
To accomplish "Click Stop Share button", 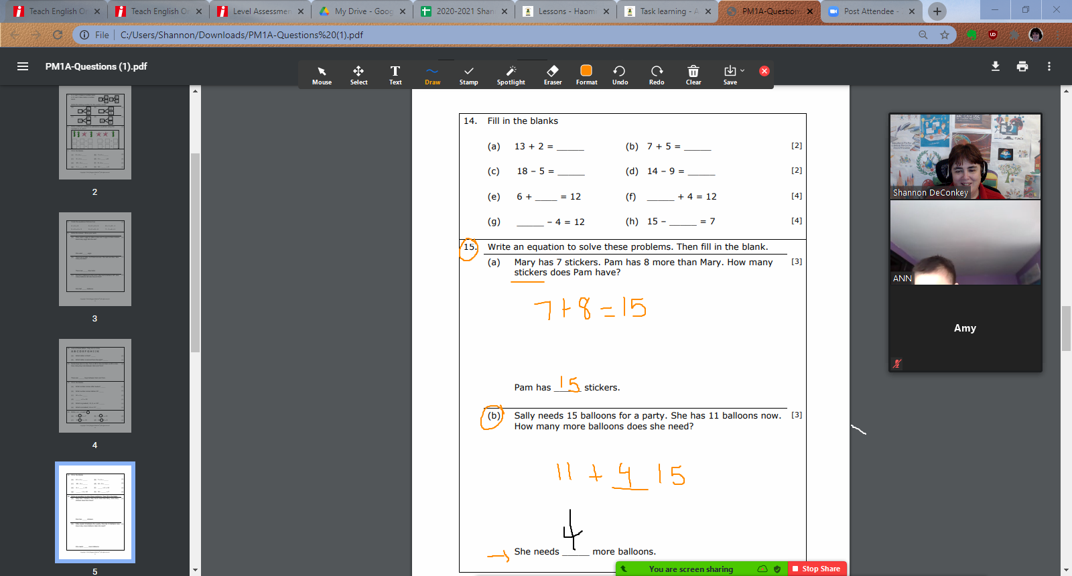I will 817,569.
